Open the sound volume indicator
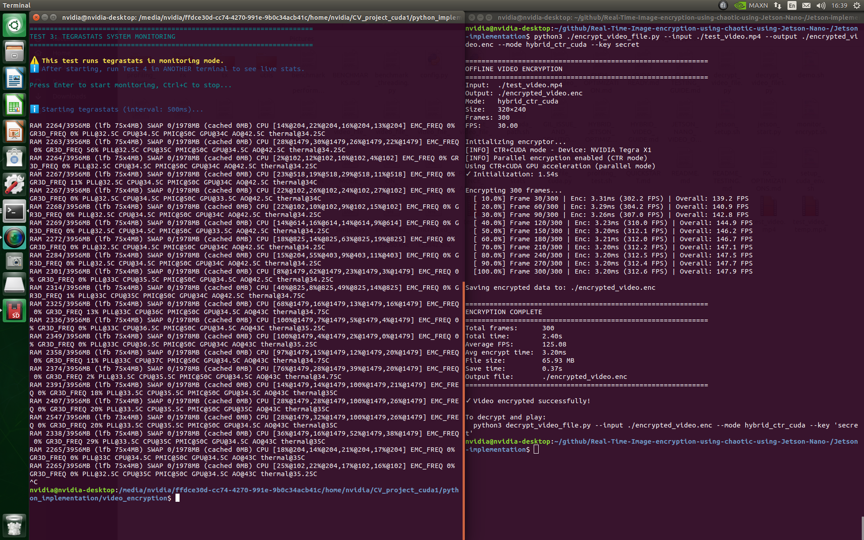 point(821,5)
